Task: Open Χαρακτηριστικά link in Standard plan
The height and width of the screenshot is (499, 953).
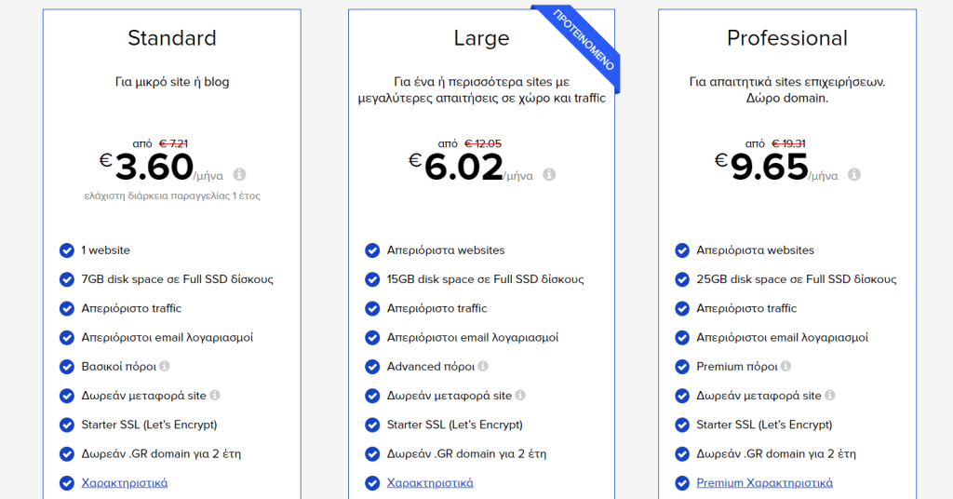Action: 125,483
